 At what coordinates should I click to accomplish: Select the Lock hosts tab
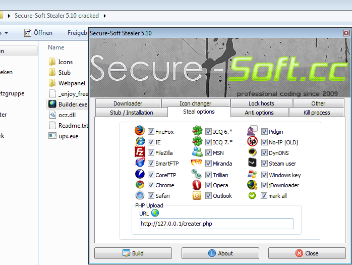pos(261,103)
